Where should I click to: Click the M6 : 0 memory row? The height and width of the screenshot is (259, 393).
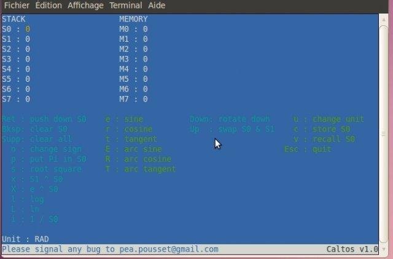(134, 89)
